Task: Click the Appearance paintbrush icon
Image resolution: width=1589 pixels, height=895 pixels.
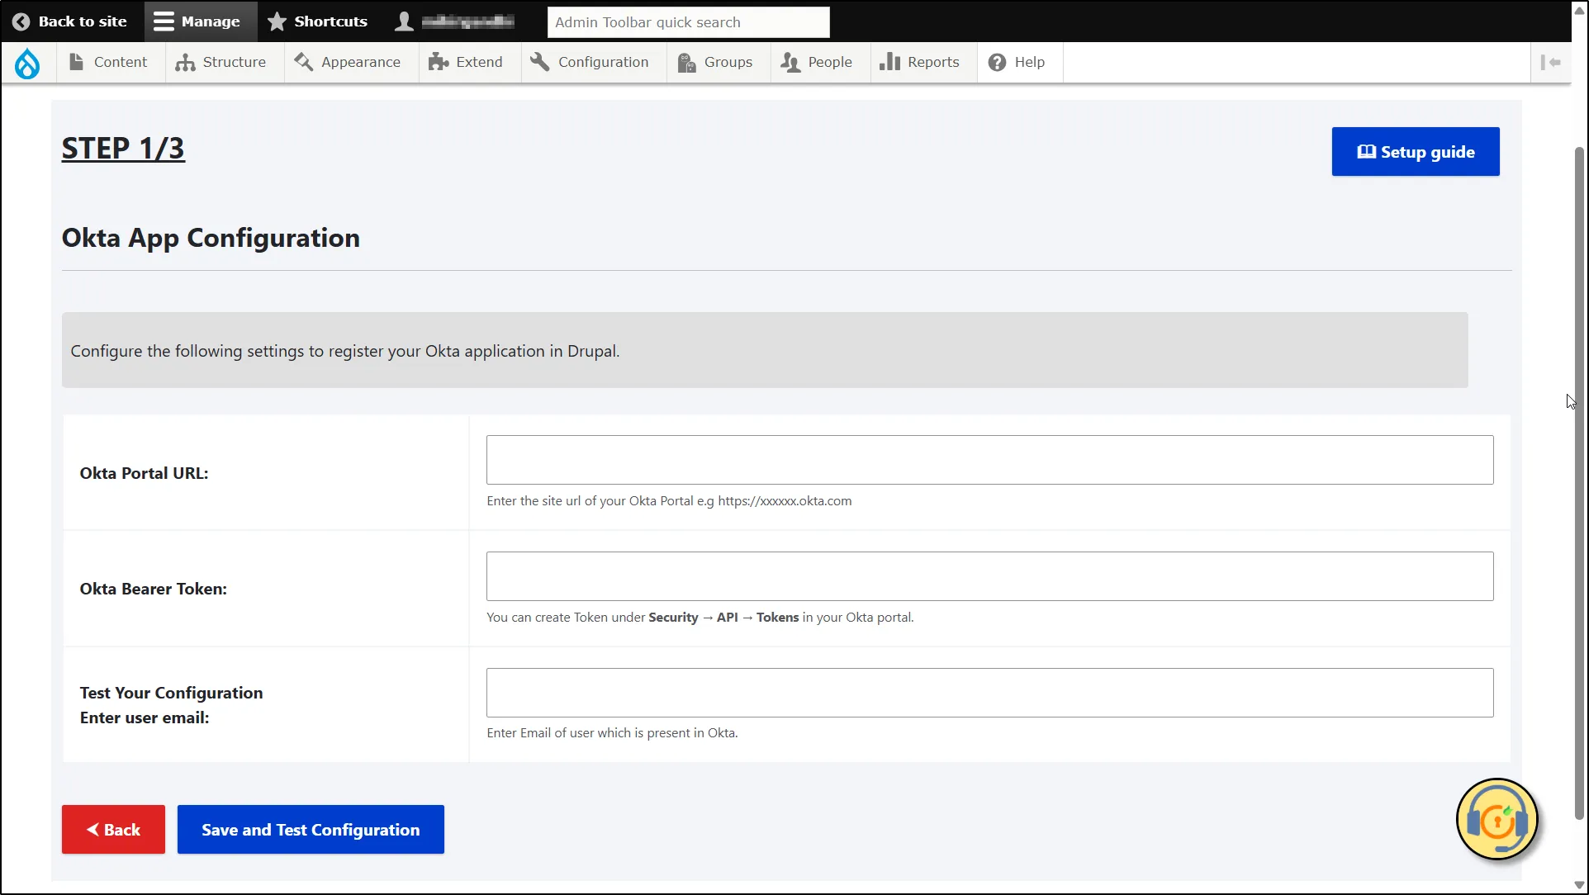Action: (x=303, y=62)
